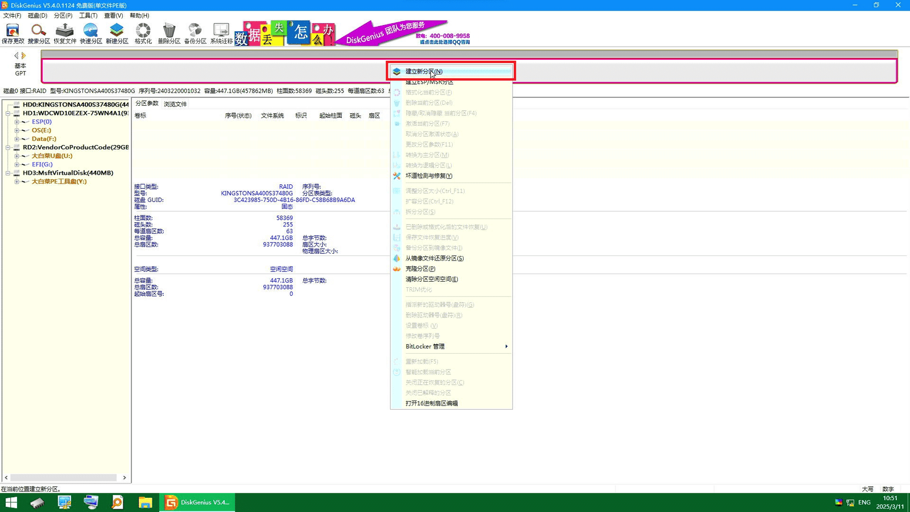Image resolution: width=910 pixels, height=512 pixels.
Task: Open File Explorer from the taskbar
Action: [x=145, y=502]
